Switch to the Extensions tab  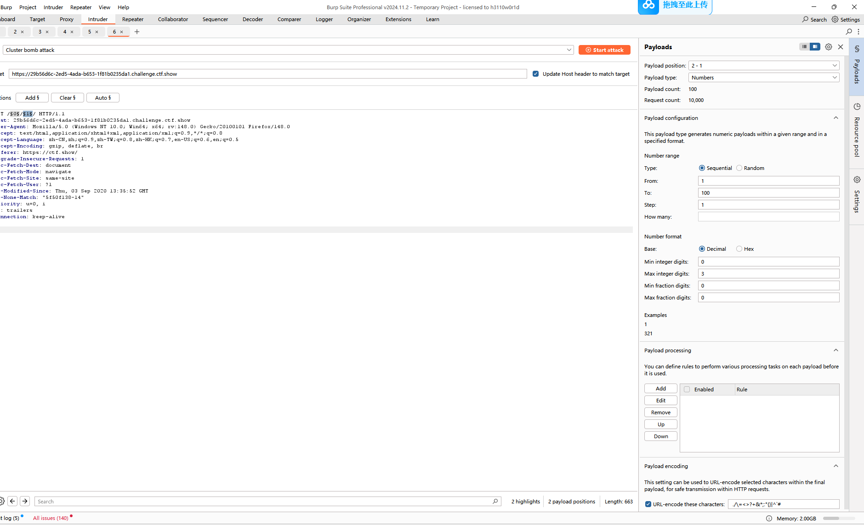point(398,19)
